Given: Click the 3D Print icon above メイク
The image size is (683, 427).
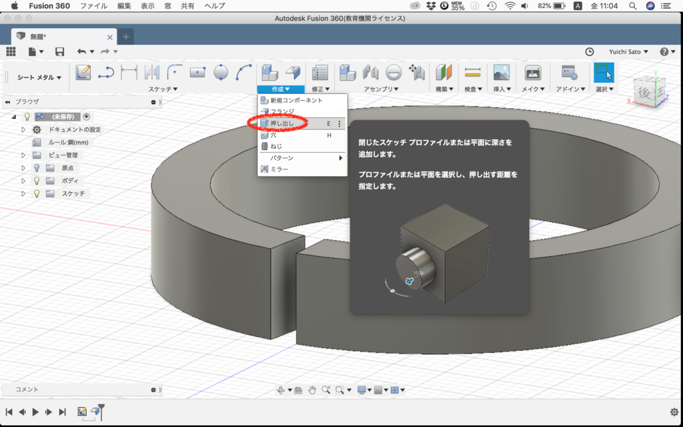Looking at the screenshot, I should [533, 72].
